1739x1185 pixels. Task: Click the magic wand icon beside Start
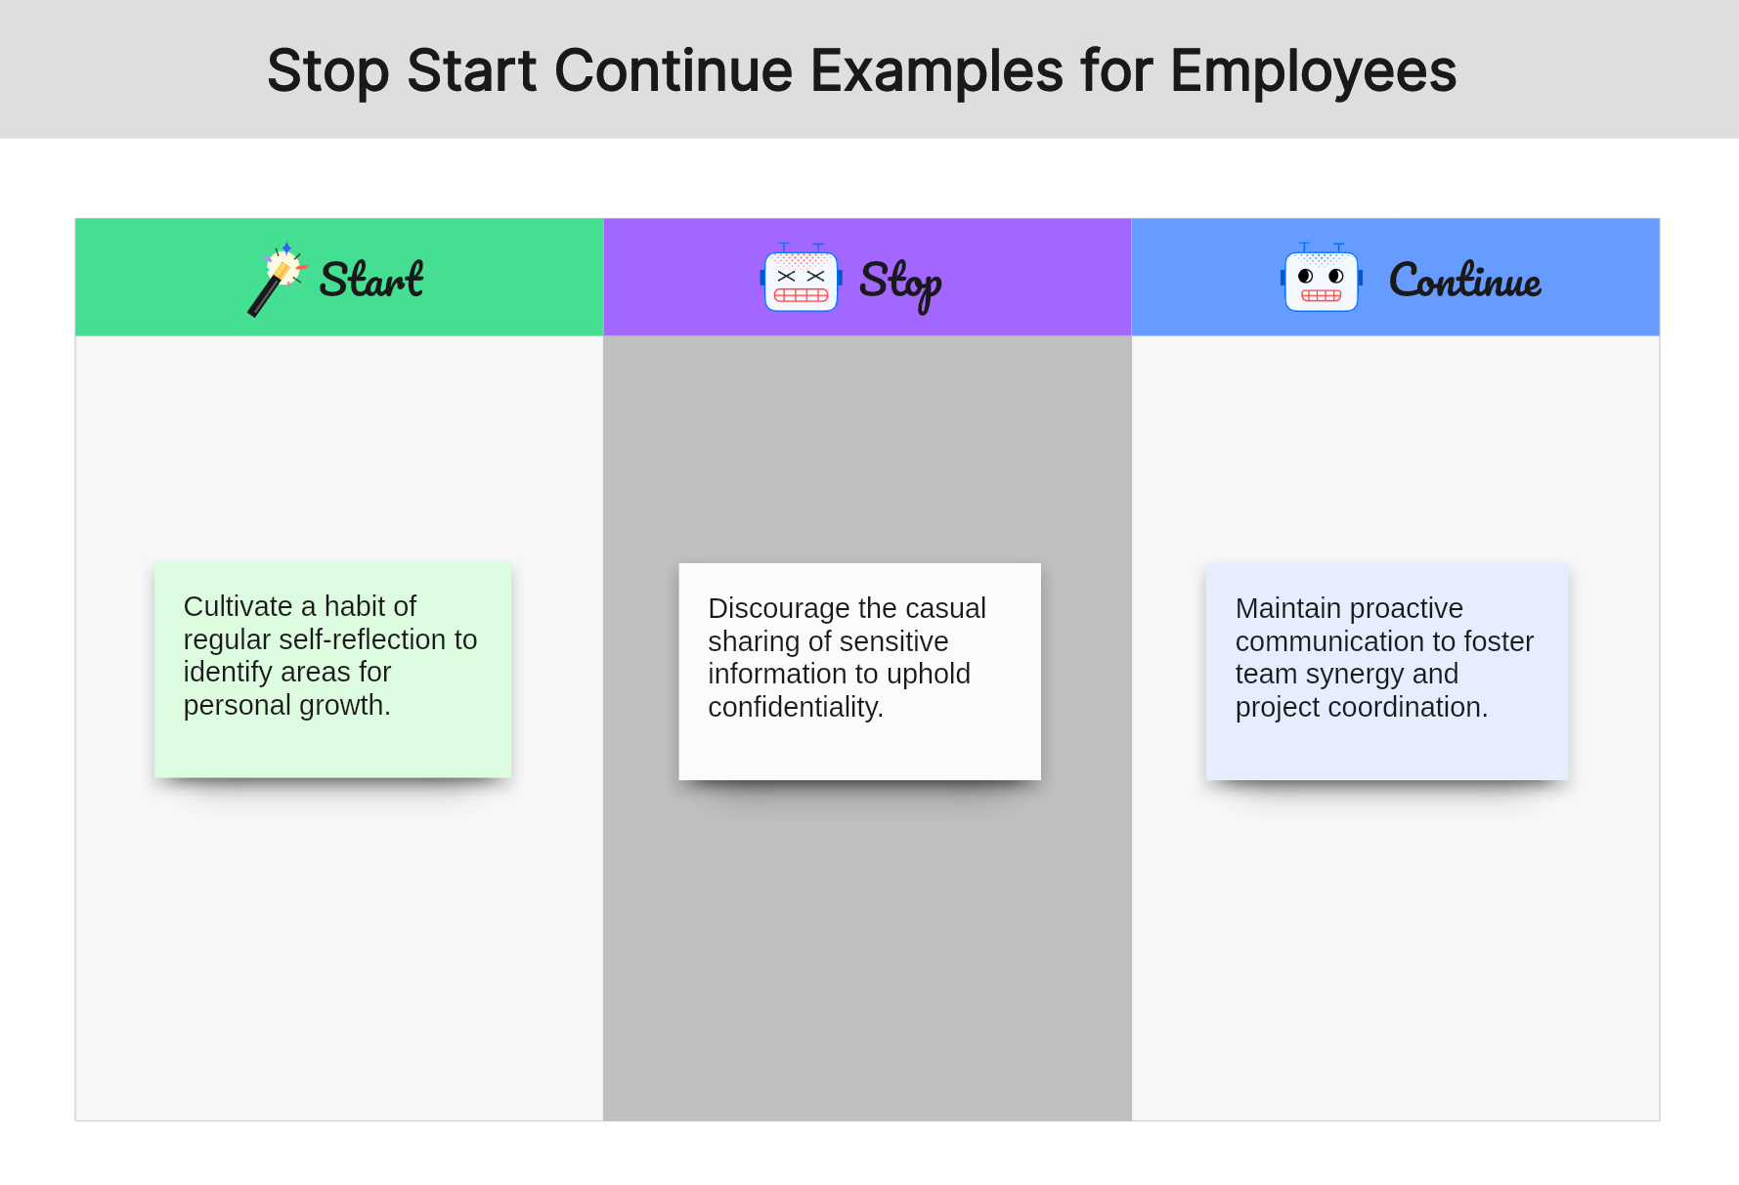pyautogui.click(x=278, y=279)
